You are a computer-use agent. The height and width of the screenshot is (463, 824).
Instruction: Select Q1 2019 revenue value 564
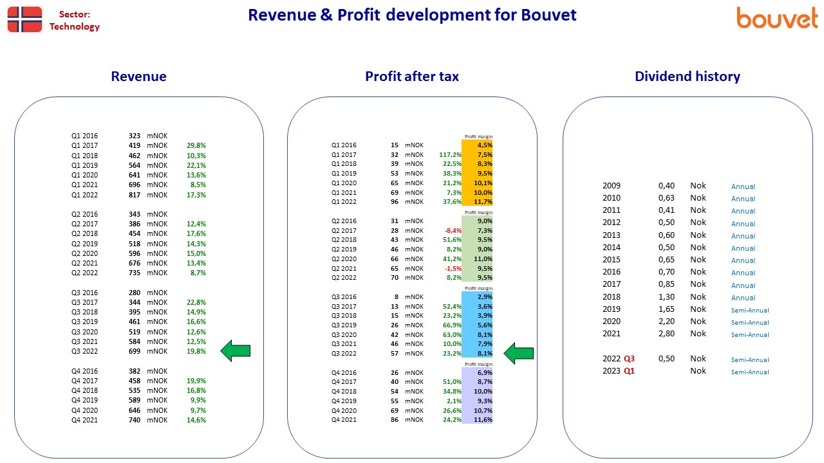[x=134, y=165]
